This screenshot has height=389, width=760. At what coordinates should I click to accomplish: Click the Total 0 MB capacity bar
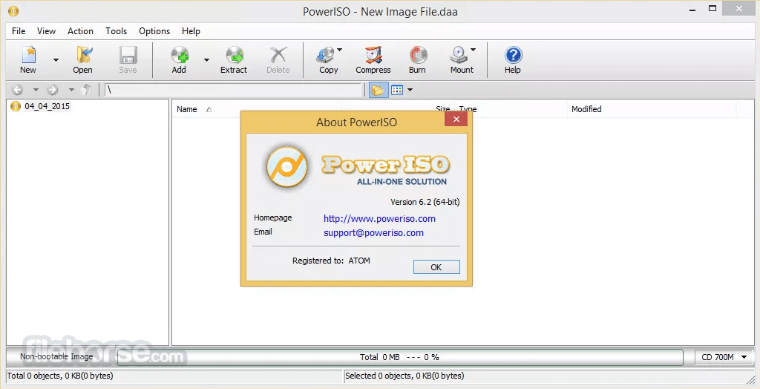[x=400, y=357]
